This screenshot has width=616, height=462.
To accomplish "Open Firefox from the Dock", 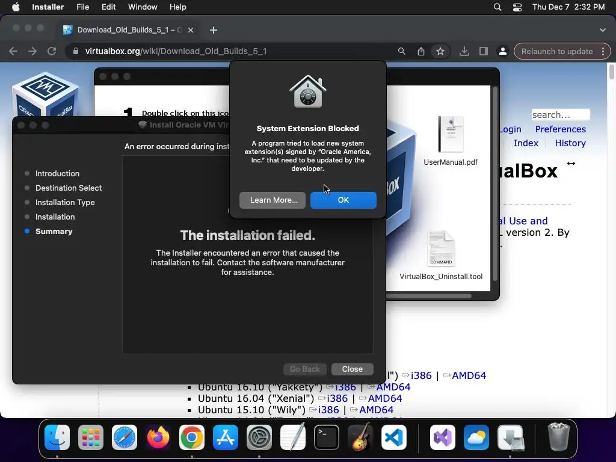I will [x=158, y=437].
